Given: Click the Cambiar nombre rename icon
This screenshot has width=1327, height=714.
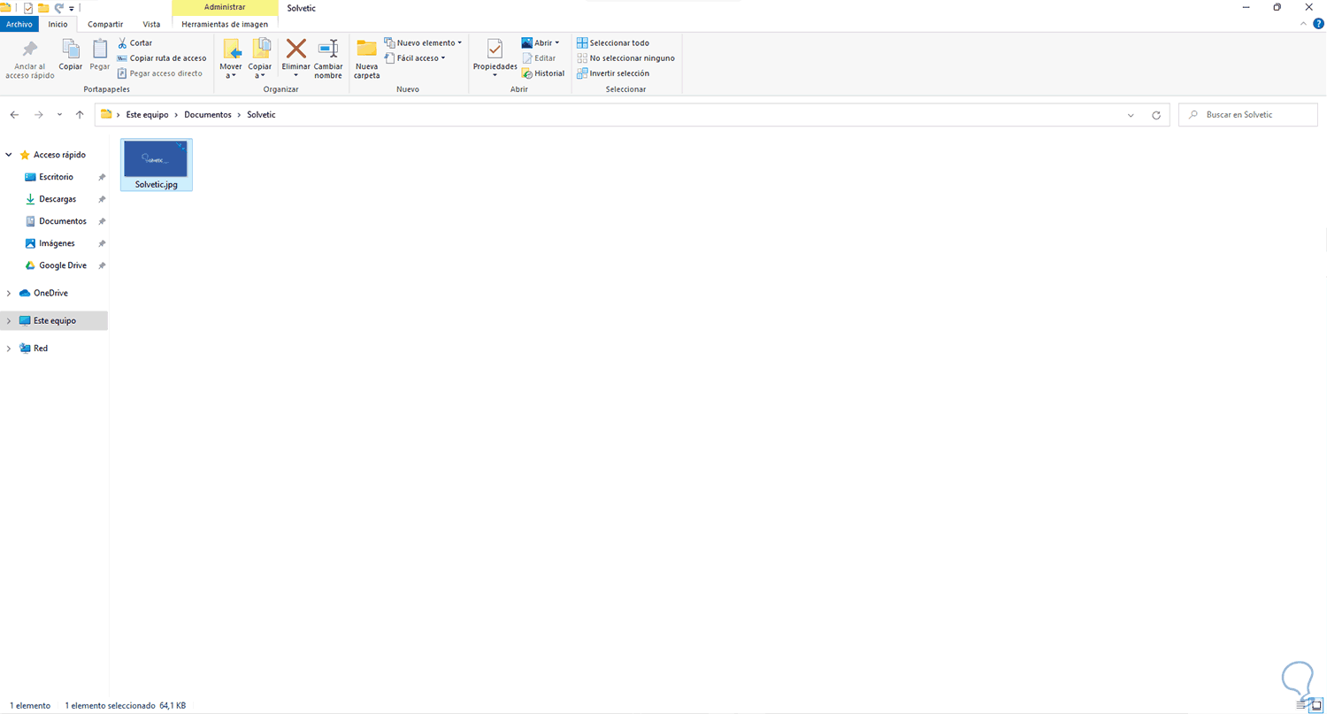Looking at the screenshot, I should coord(328,49).
